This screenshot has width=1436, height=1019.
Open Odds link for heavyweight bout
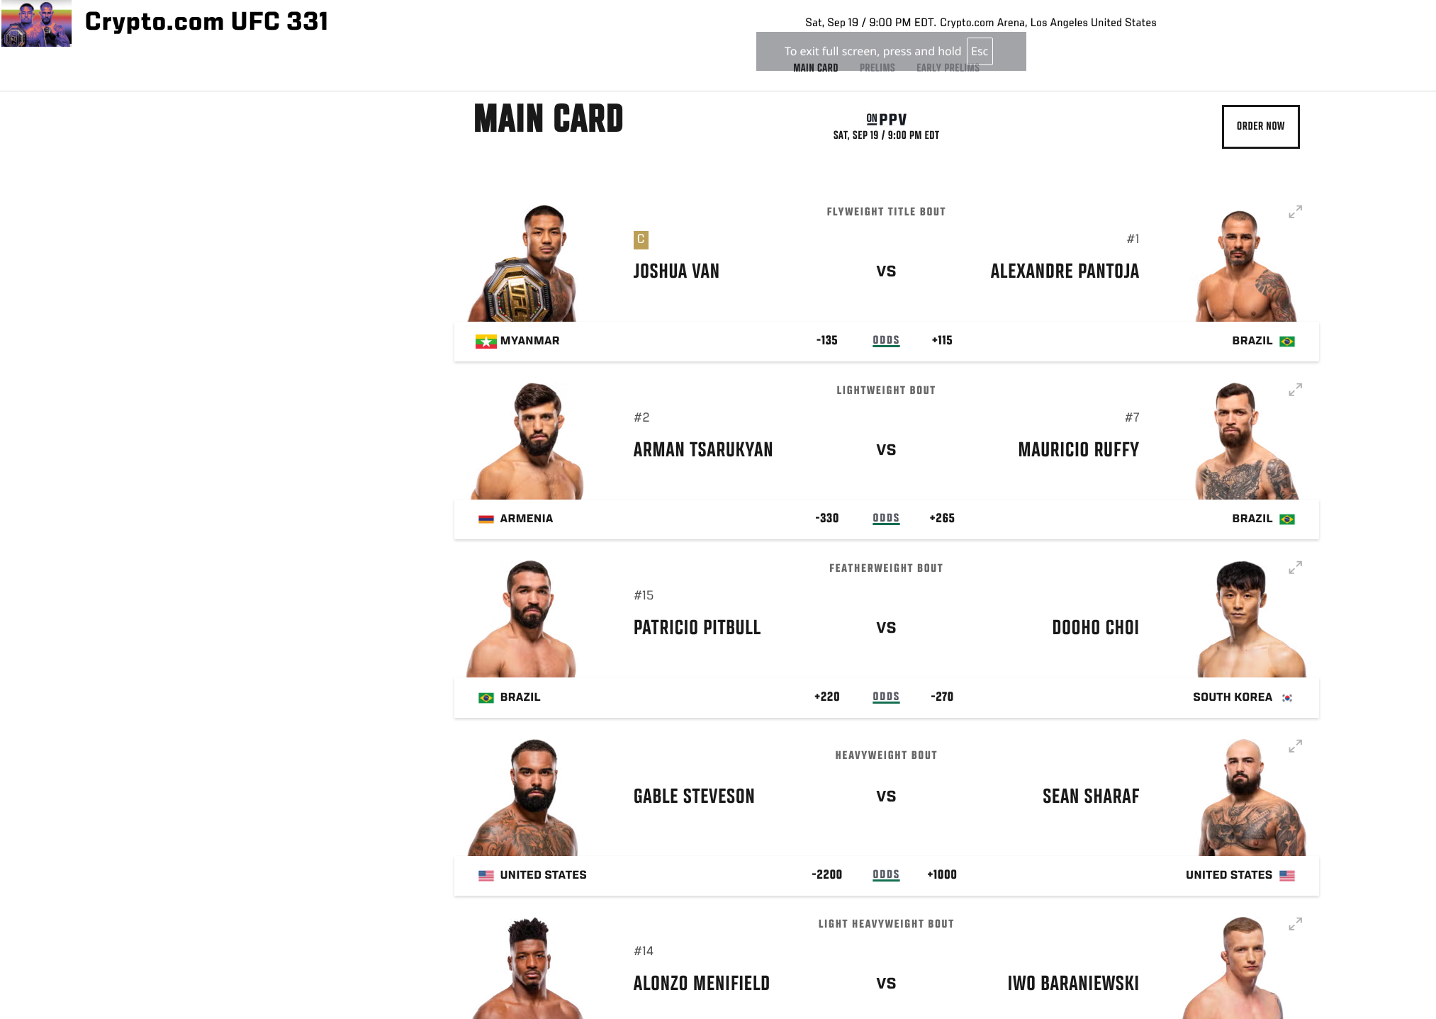[x=886, y=874]
